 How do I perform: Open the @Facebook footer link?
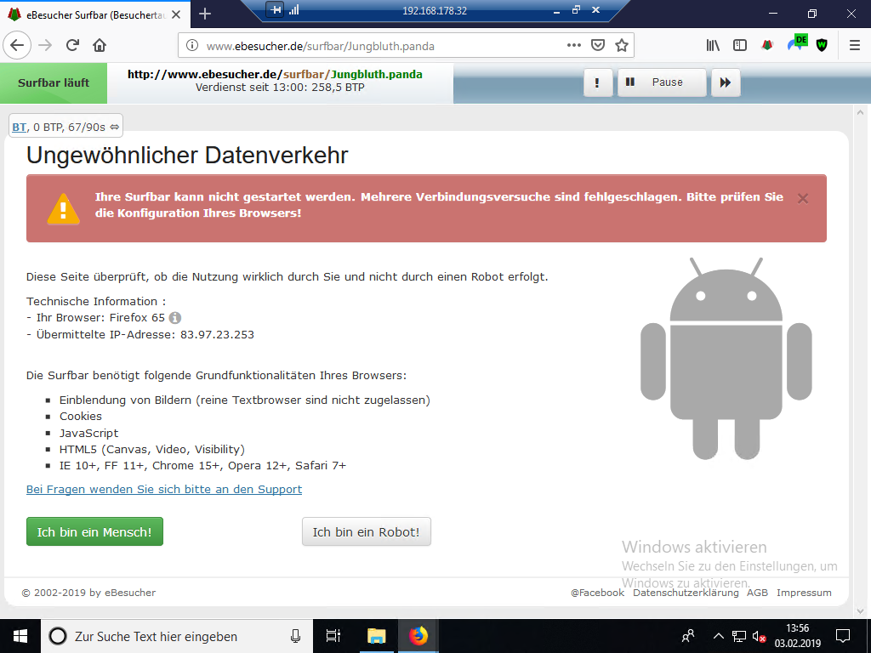coord(597,593)
